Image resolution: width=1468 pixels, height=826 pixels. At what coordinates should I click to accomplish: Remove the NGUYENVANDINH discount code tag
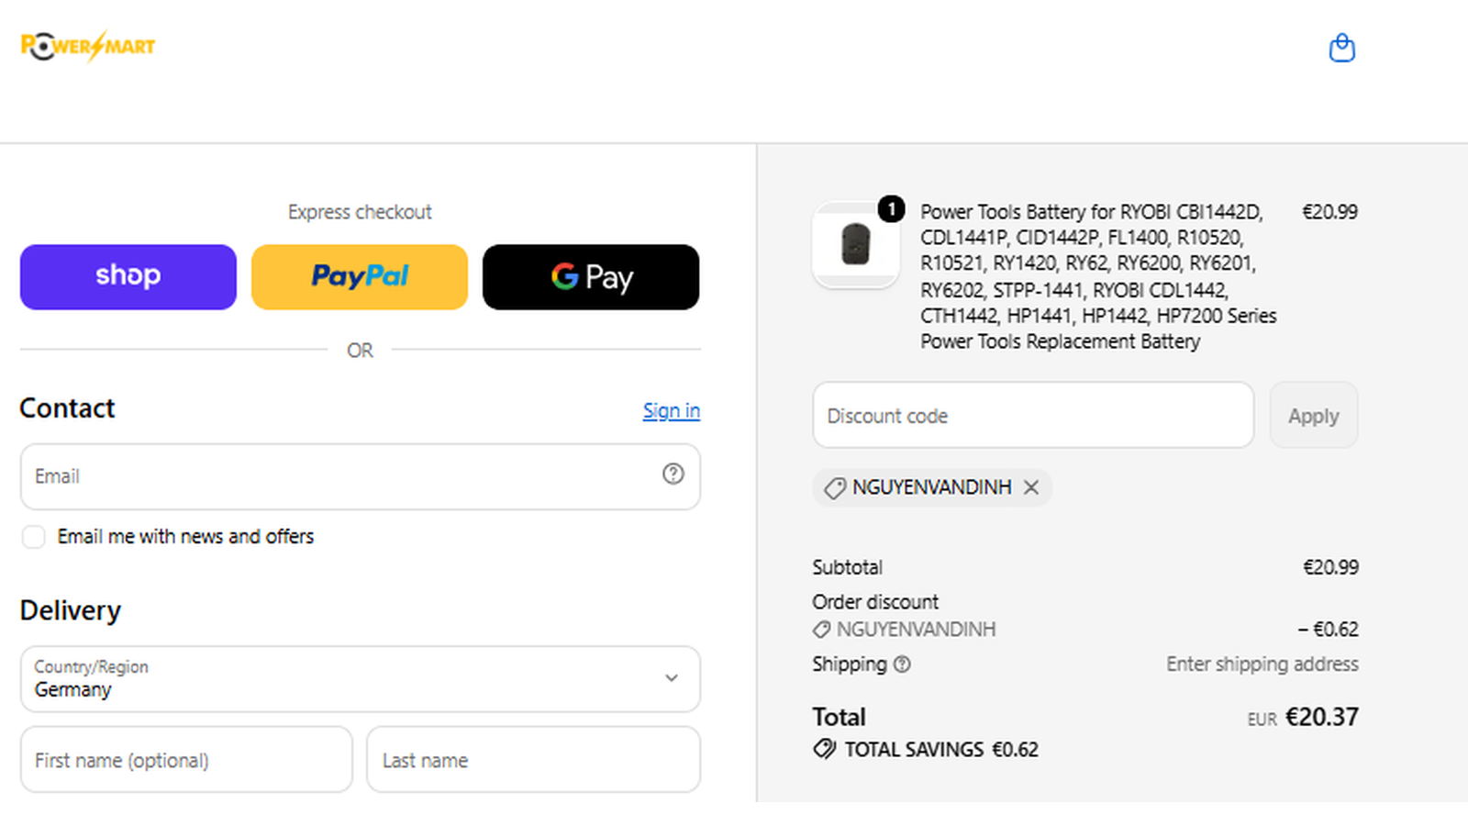coord(1031,487)
